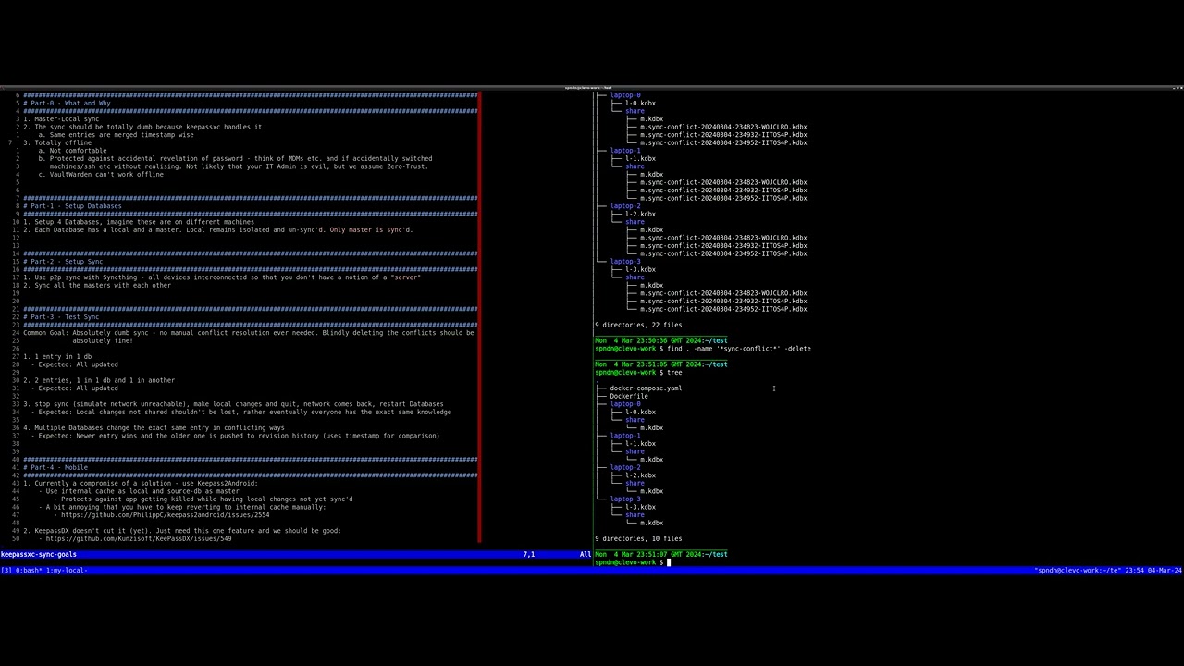Open the KeePassDX issues/549 GitHub link
This screenshot has width=1184, height=666.
139,539
